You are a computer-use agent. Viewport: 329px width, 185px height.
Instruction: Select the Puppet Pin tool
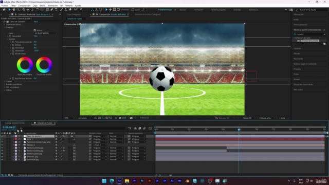(81, 10)
